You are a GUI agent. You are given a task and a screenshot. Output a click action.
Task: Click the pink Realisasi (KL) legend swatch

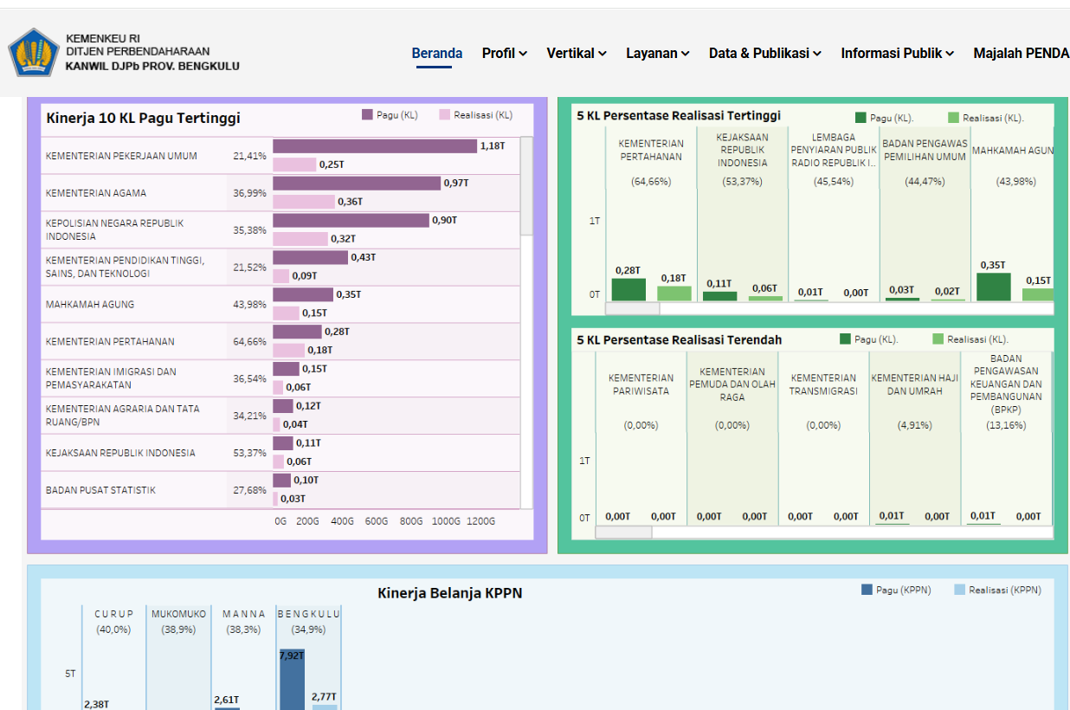click(x=445, y=114)
